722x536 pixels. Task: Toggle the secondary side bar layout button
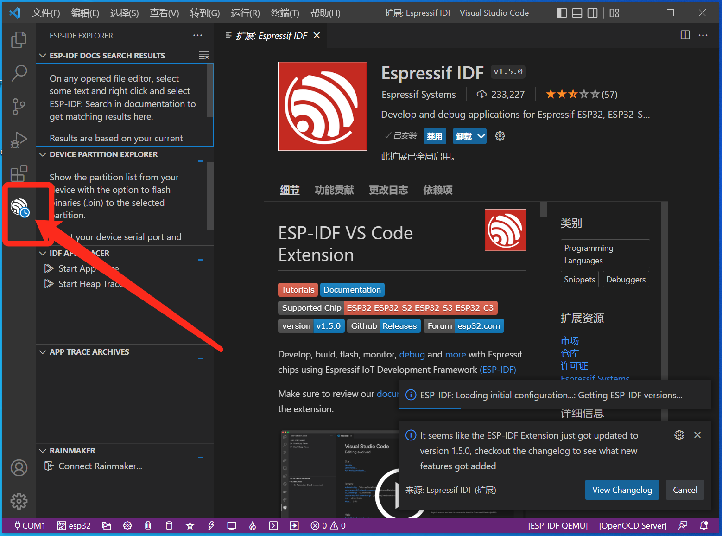[592, 13]
